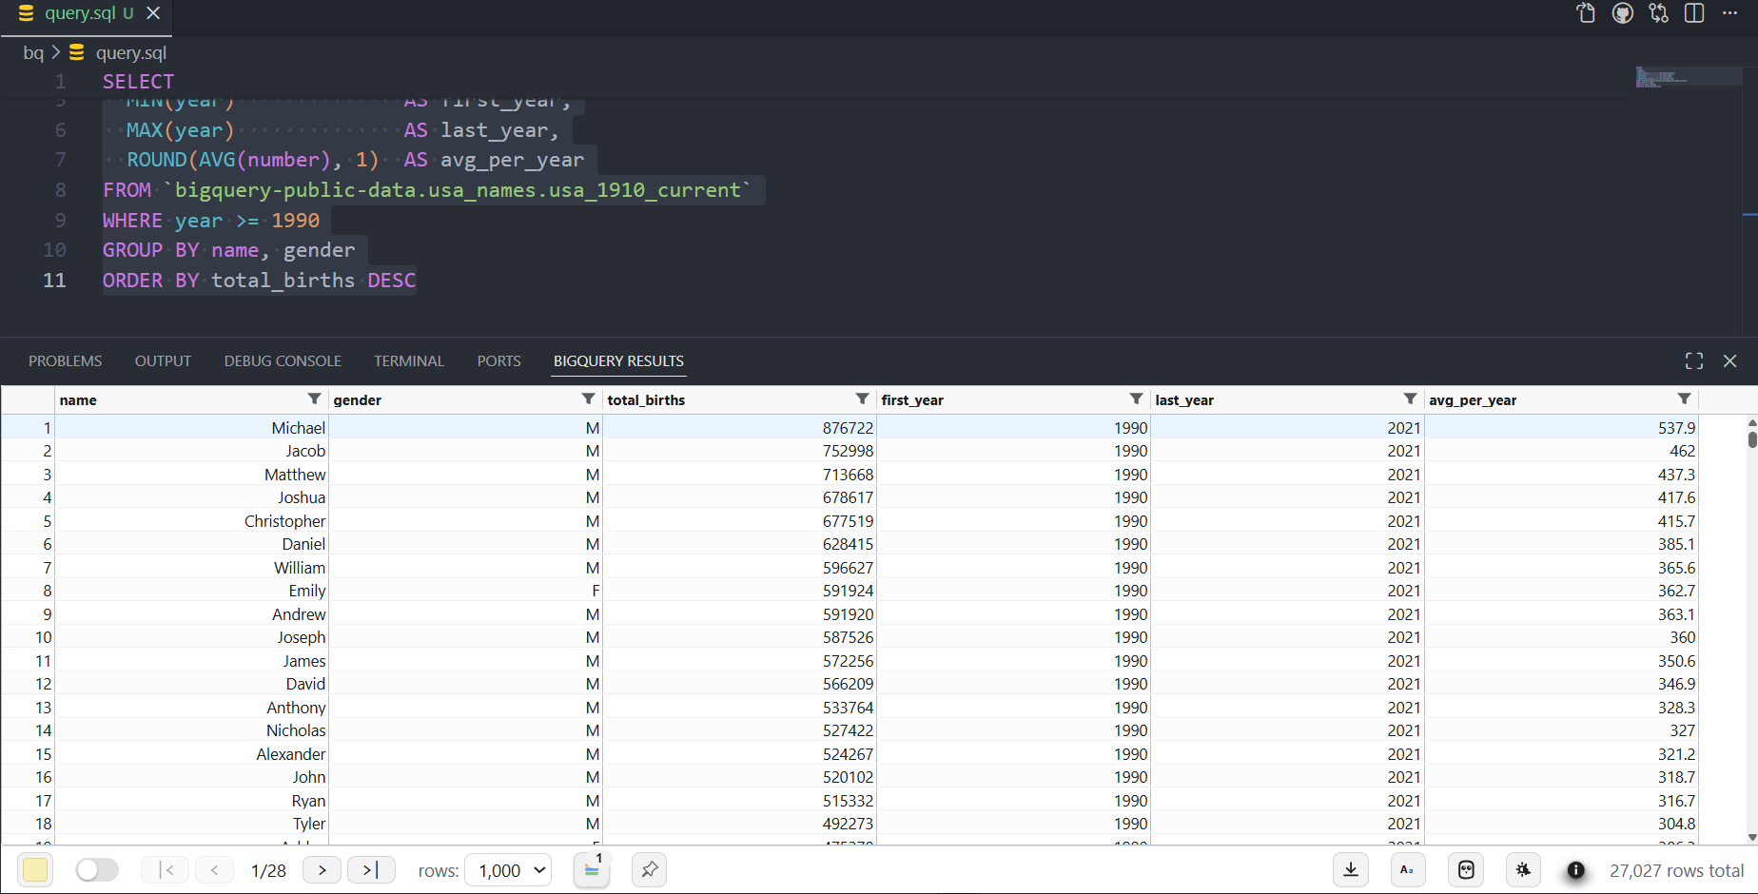Open filter for gender column
Image resolution: width=1758 pixels, height=894 pixels.
click(588, 398)
